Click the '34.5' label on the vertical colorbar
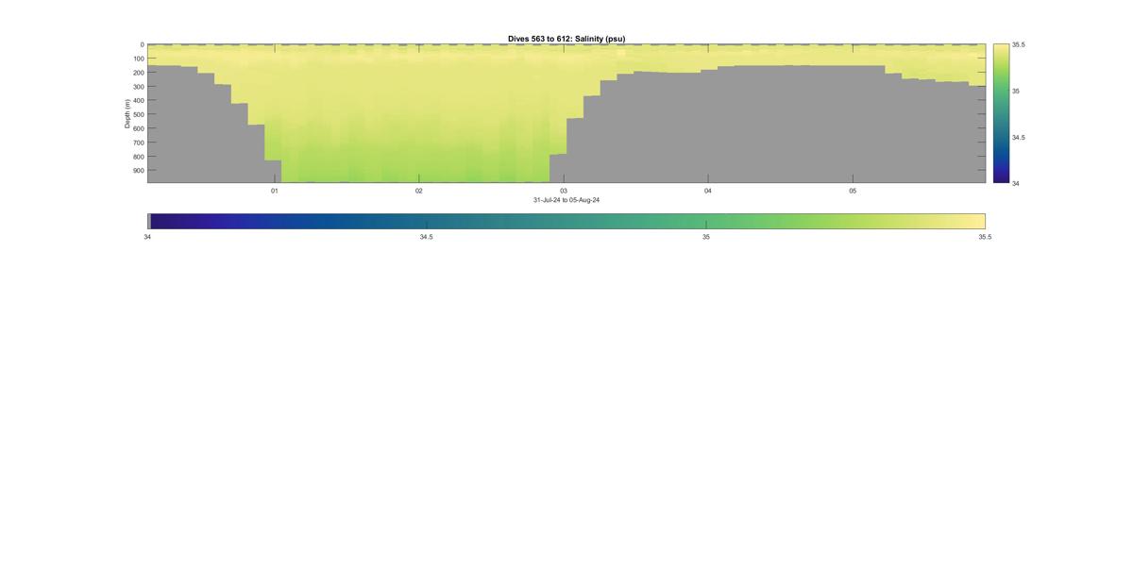This screenshot has width=1133, height=587. click(x=1019, y=137)
